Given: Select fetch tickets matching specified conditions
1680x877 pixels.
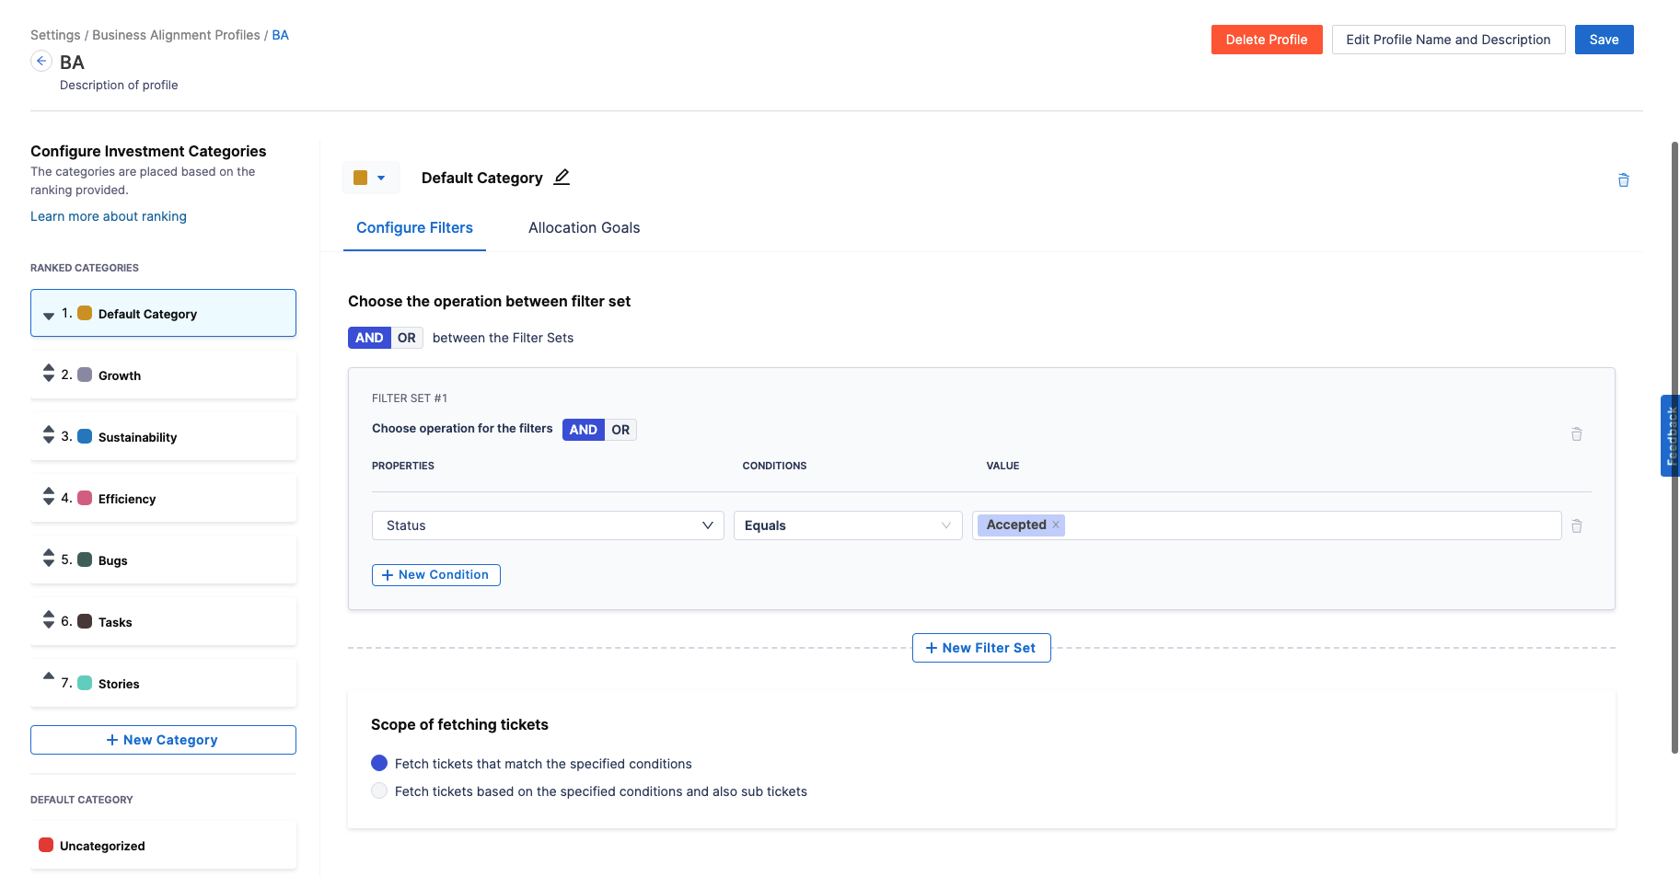Looking at the screenshot, I should (379, 763).
